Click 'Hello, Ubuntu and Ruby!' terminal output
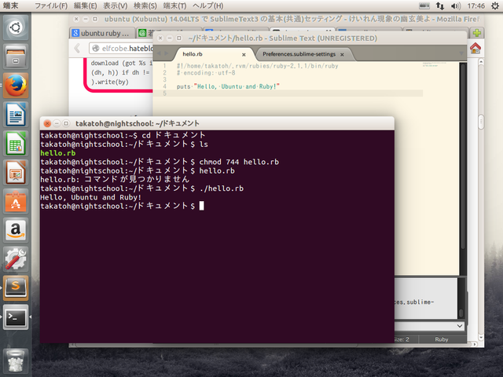Image resolution: width=503 pixels, height=377 pixels. point(91,197)
